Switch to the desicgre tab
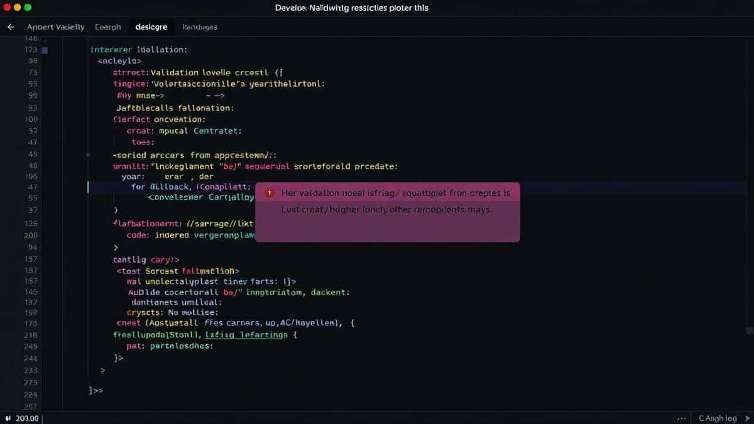The width and height of the screenshot is (754, 424). [x=151, y=26]
